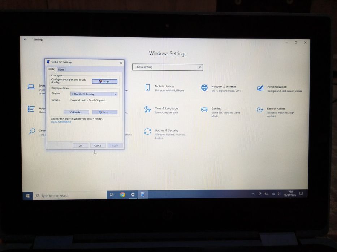Open the network tray icon
Image resolution: width=337 pixels, height=252 pixels.
point(273,194)
